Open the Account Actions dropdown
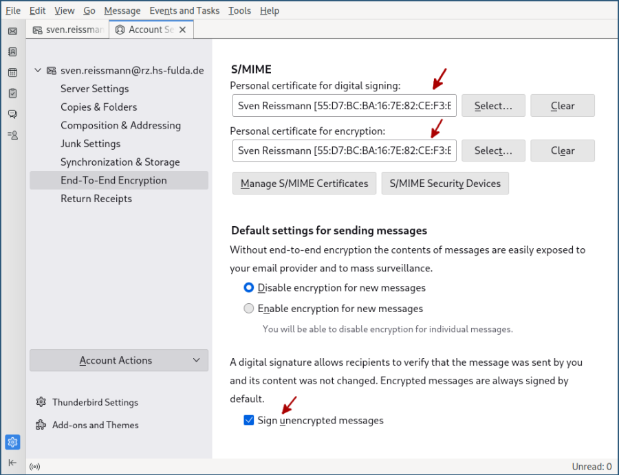619x475 pixels. pyautogui.click(x=118, y=360)
